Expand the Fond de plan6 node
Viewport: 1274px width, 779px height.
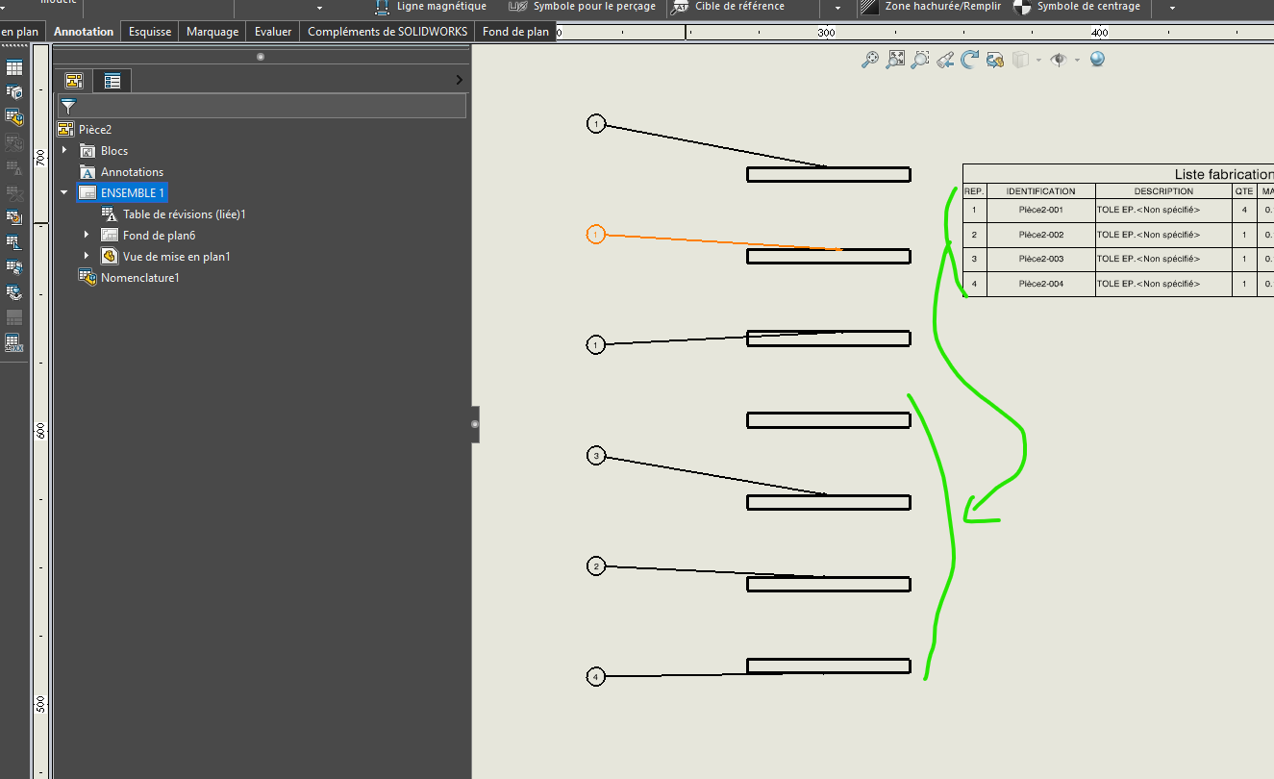(x=87, y=236)
